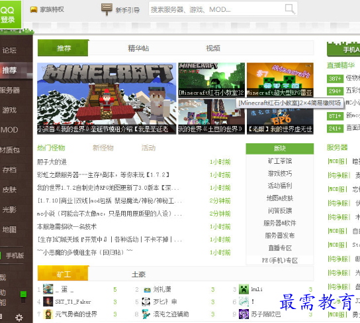Open 服务器 in the left sidebar
The width and height of the screenshot is (360, 323).
[x=9, y=90]
